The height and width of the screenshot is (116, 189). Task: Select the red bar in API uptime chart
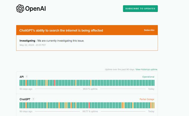click(55, 83)
